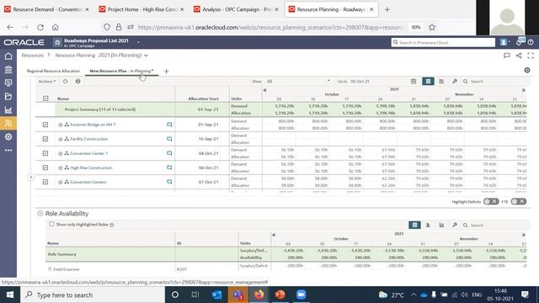Open the Show All dropdown

pos(298,82)
